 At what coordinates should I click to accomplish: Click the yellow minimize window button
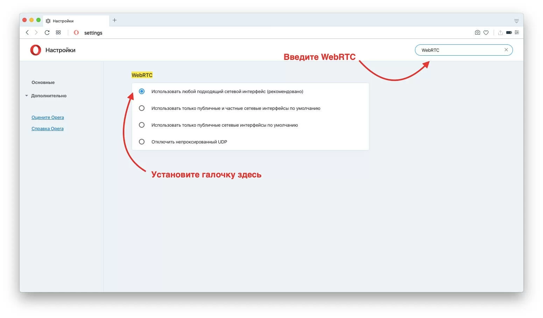(x=31, y=20)
